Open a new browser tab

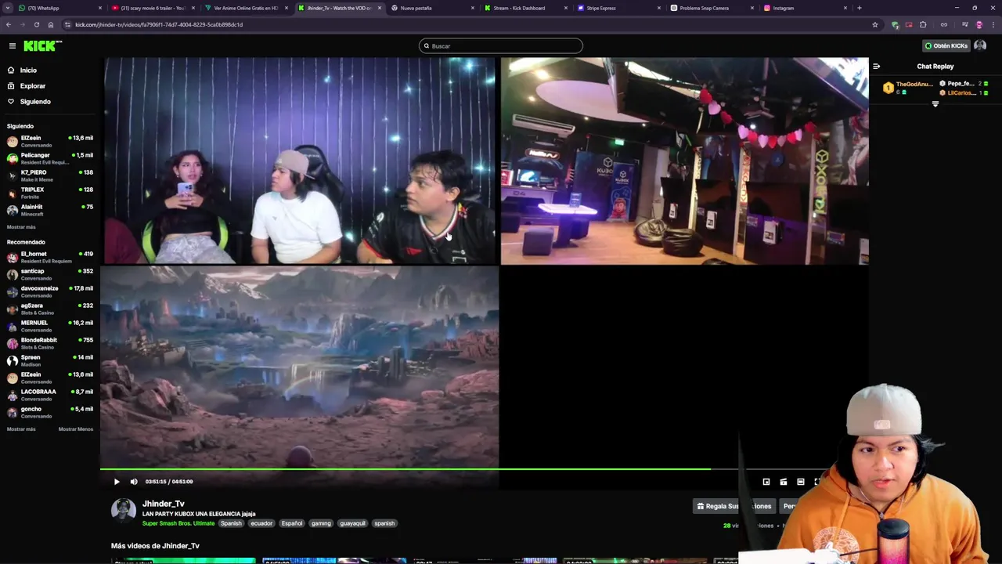860,8
